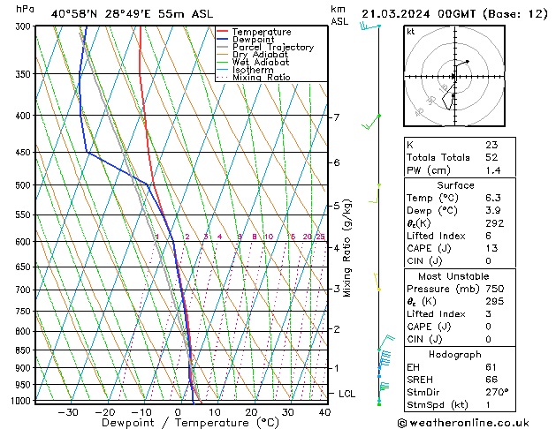Click the Surface section heading

click(x=455, y=185)
